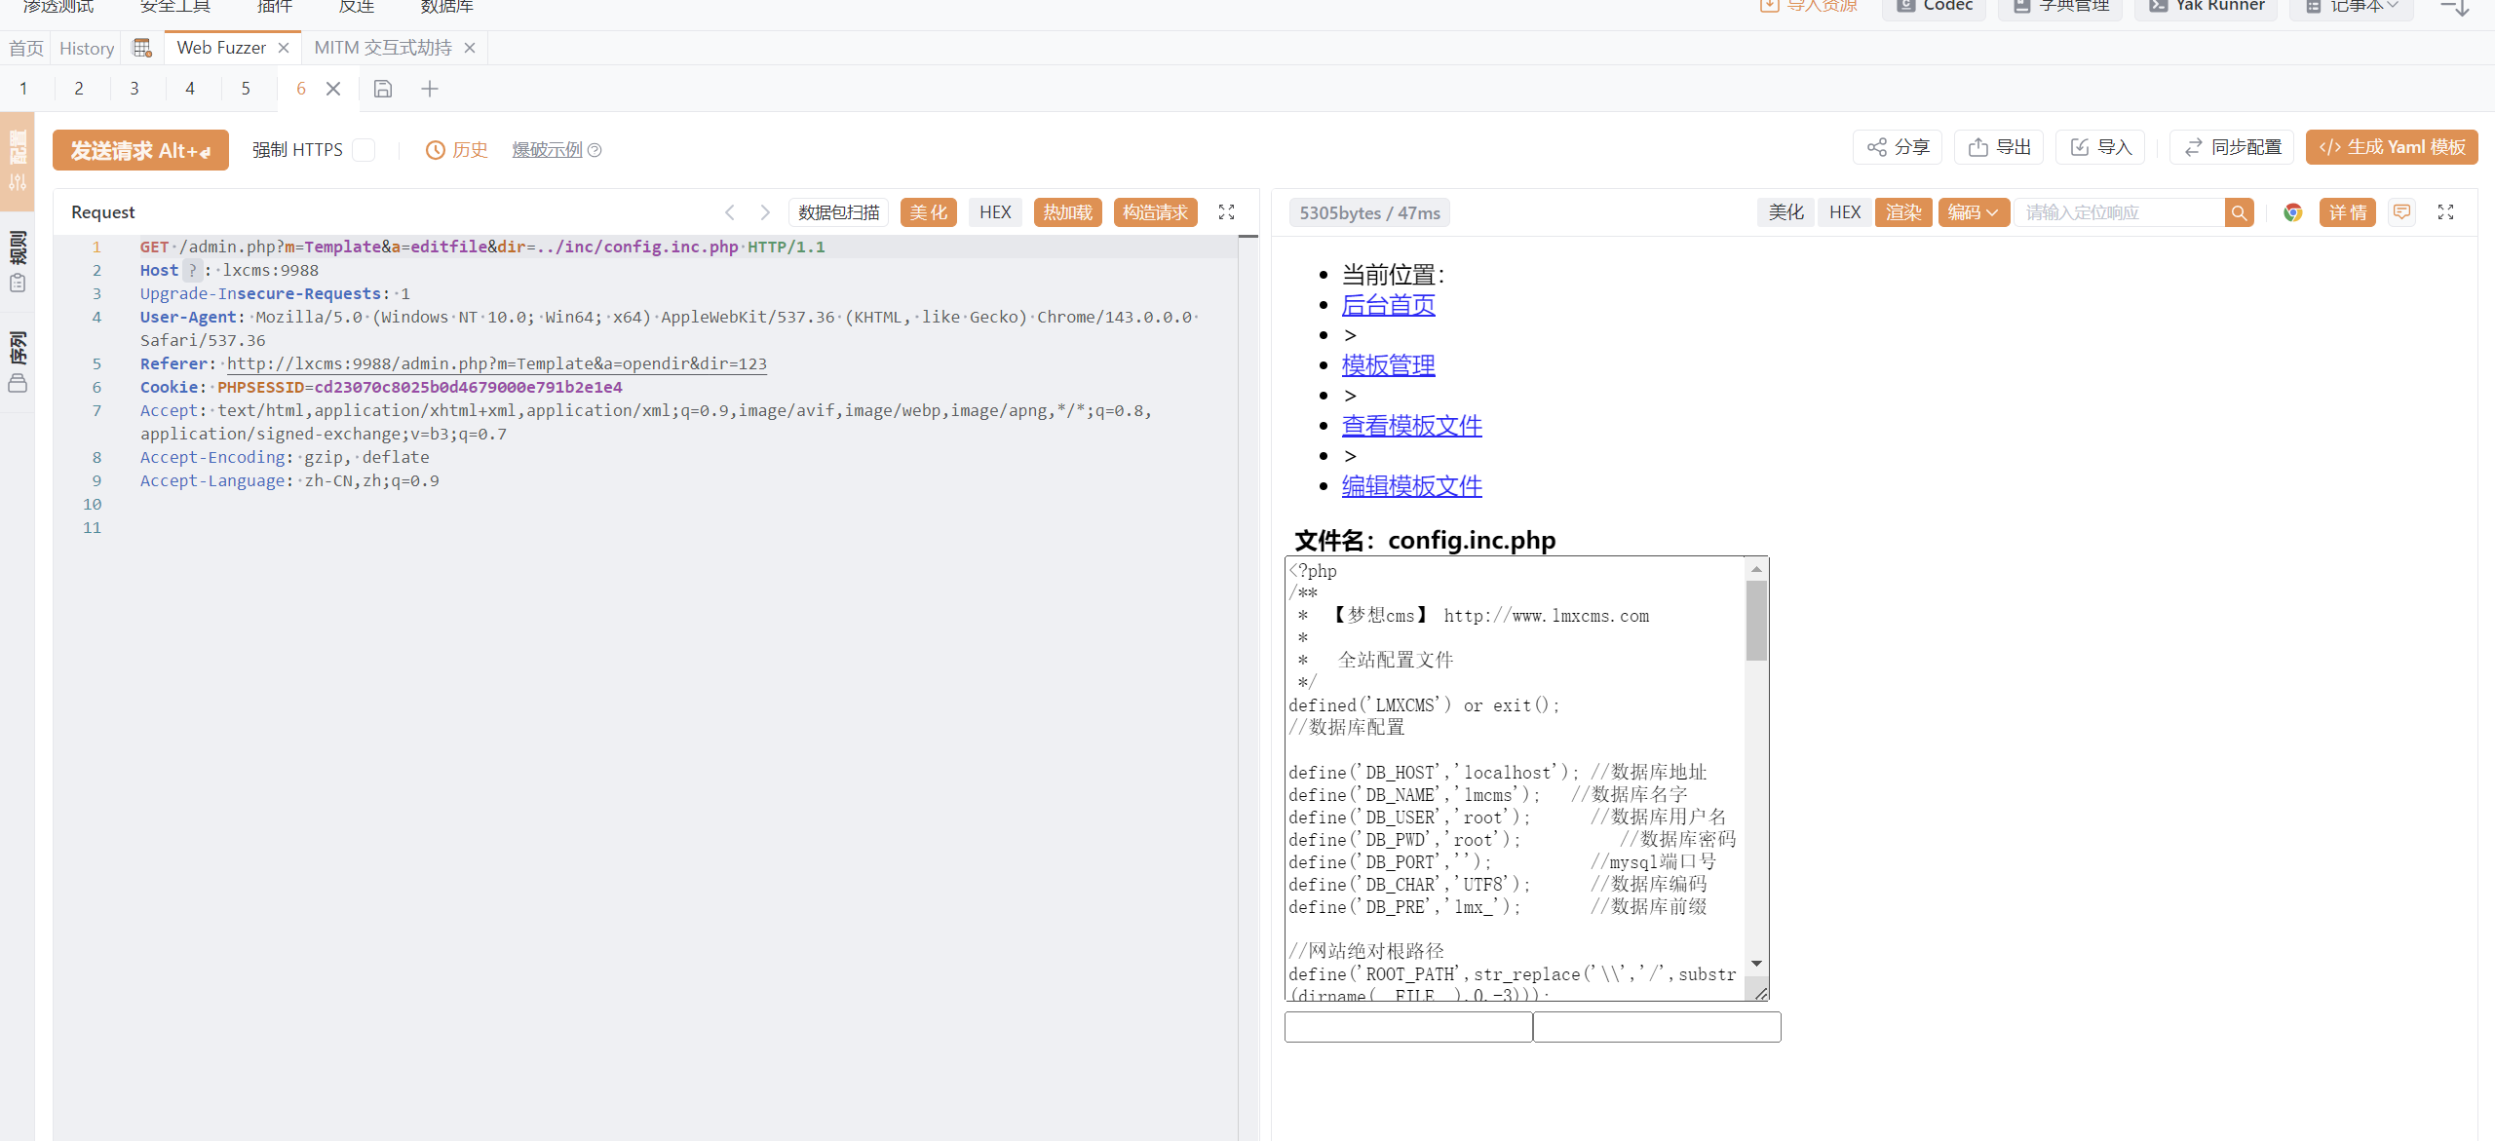Go to next request with right chevron
Image resolution: width=2495 pixels, height=1141 pixels.
coord(765,212)
